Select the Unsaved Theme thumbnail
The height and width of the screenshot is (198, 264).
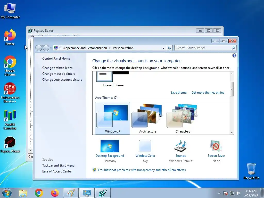pos(112,79)
